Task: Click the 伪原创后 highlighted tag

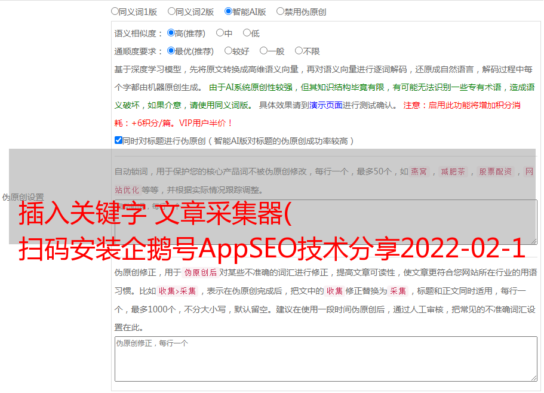Action: [201, 272]
